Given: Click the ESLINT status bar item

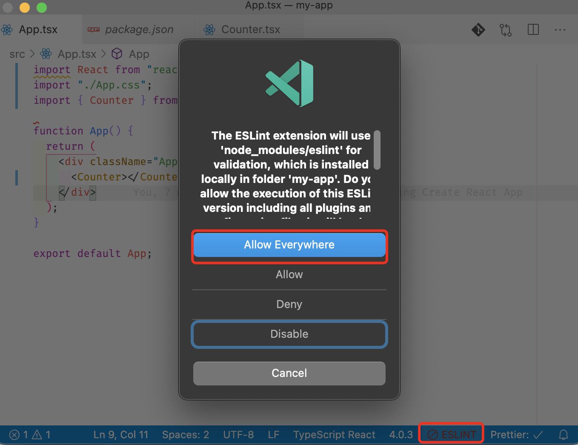Looking at the screenshot, I should 452,434.
